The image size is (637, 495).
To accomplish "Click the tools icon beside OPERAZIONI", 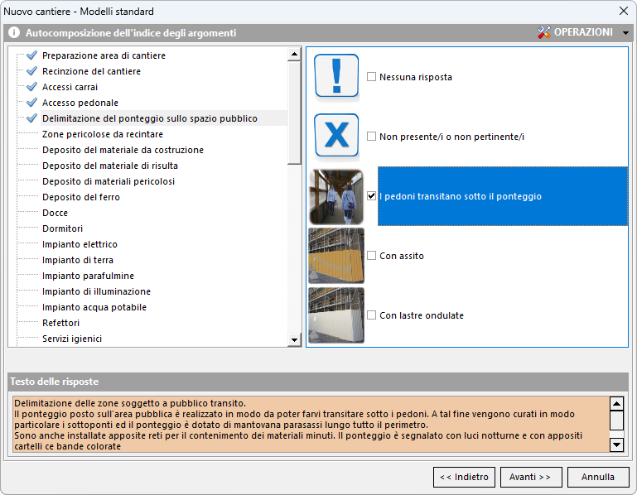I will (x=544, y=33).
